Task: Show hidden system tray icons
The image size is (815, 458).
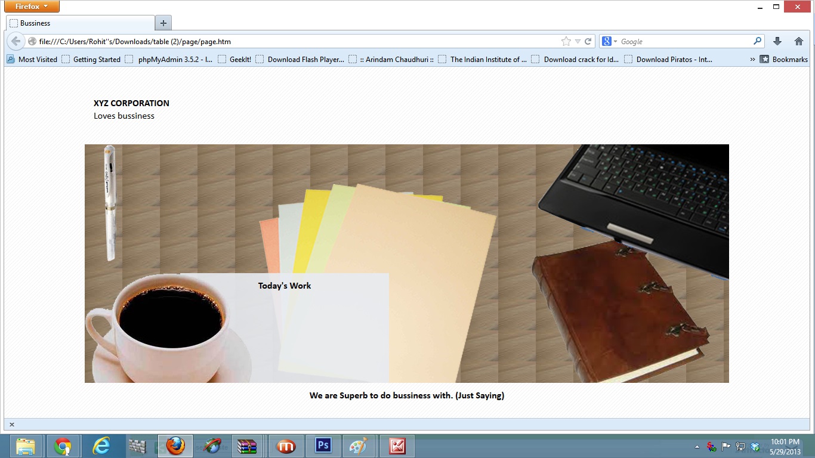Action: click(x=697, y=447)
